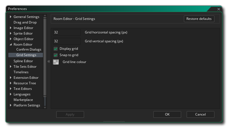
Task: Open the Grid line colour swatch
Action: click(56, 62)
